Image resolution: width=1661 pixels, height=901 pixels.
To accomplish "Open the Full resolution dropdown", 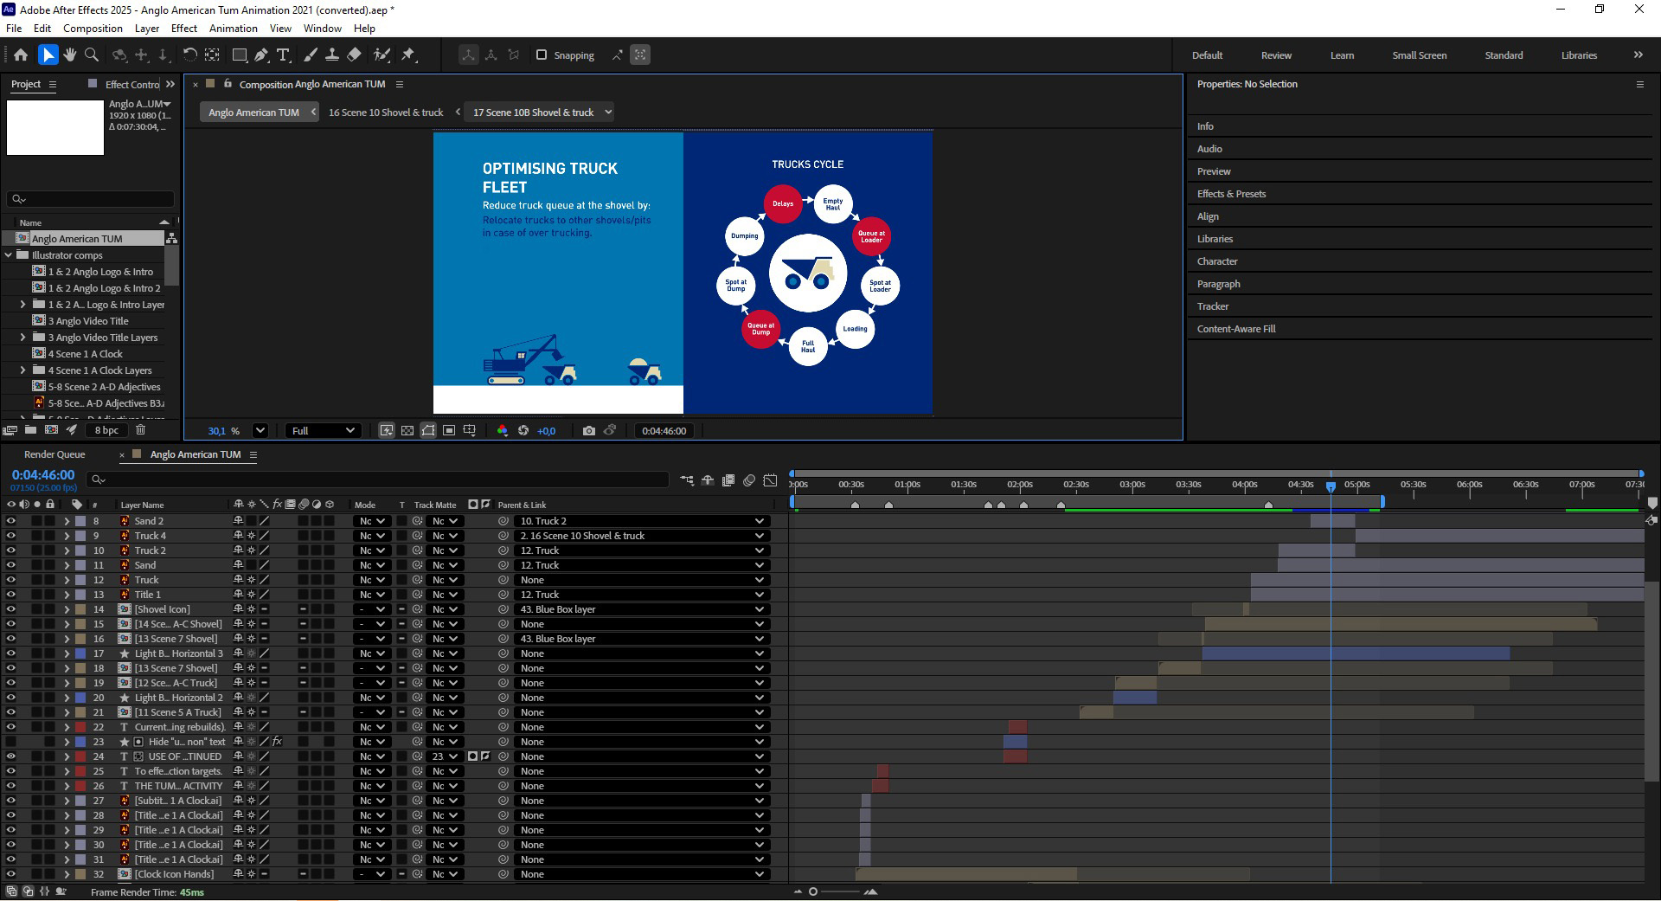I will click(323, 430).
